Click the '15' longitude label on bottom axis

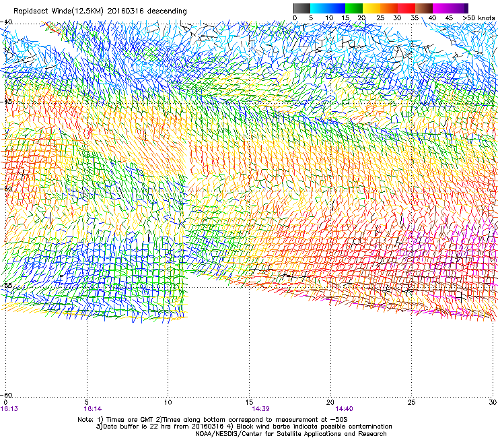click(x=249, y=402)
